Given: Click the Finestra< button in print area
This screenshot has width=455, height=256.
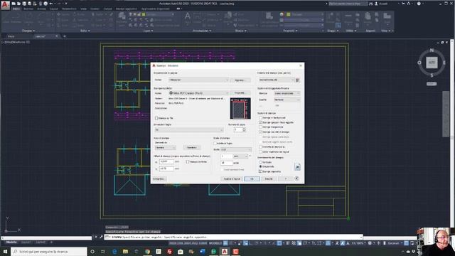Looking at the screenshot, I should click(x=191, y=148).
